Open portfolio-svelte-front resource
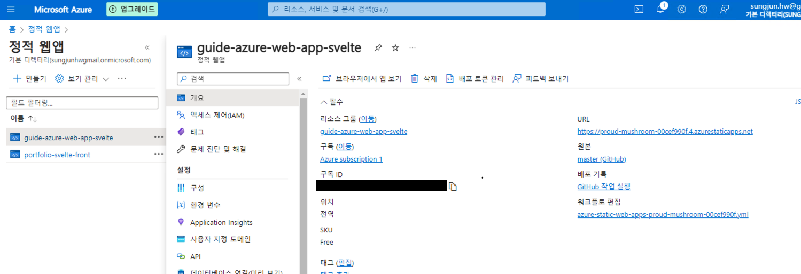801x274 pixels. [57, 155]
